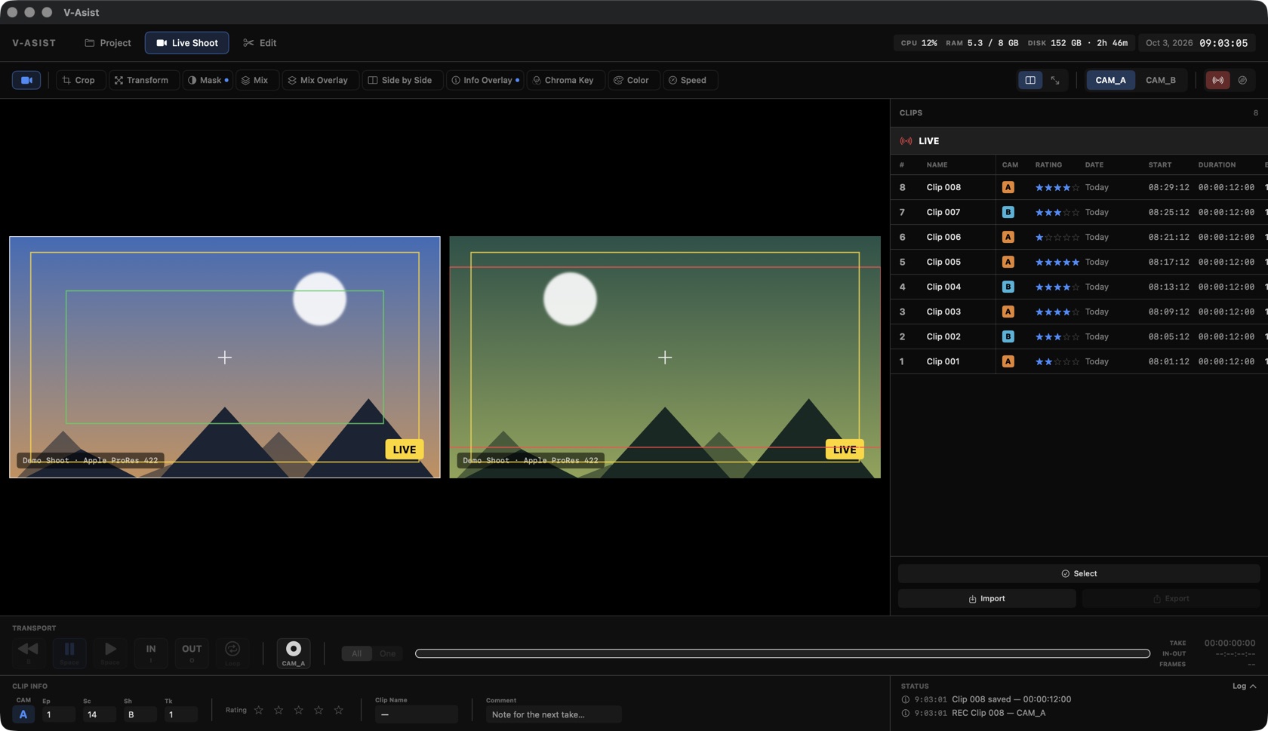Image resolution: width=1268 pixels, height=731 pixels.
Task: Select the Crop tool
Action: (x=79, y=80)
